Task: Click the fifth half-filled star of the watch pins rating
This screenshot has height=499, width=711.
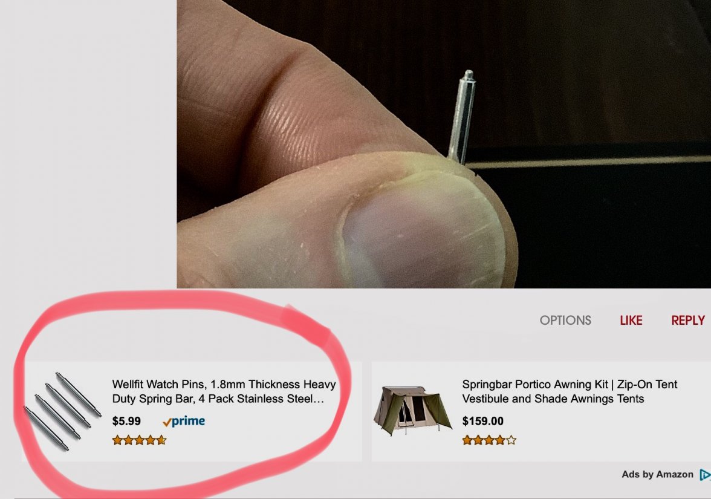Action: (161, 440)
